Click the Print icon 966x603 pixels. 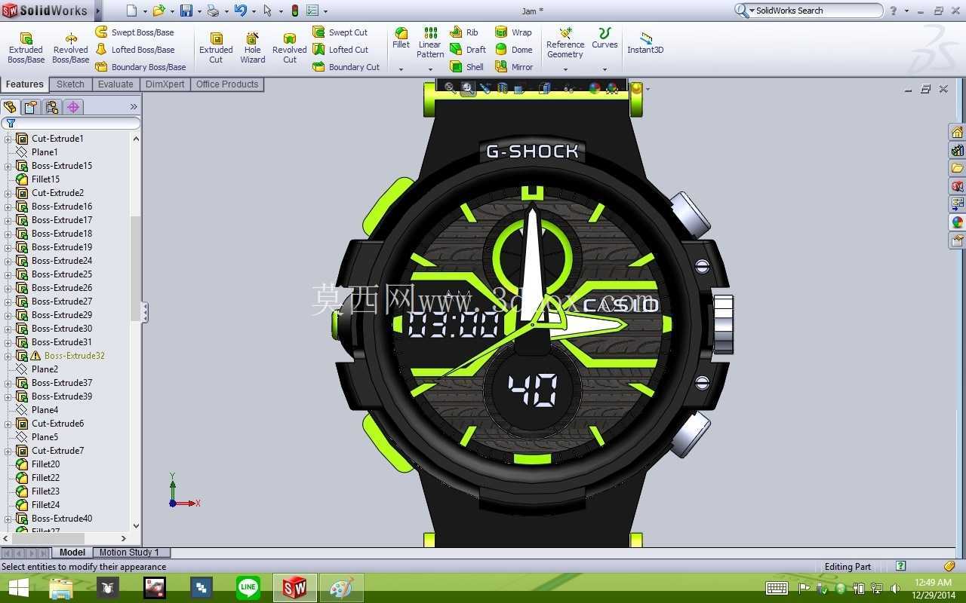[x=213, y=11]
